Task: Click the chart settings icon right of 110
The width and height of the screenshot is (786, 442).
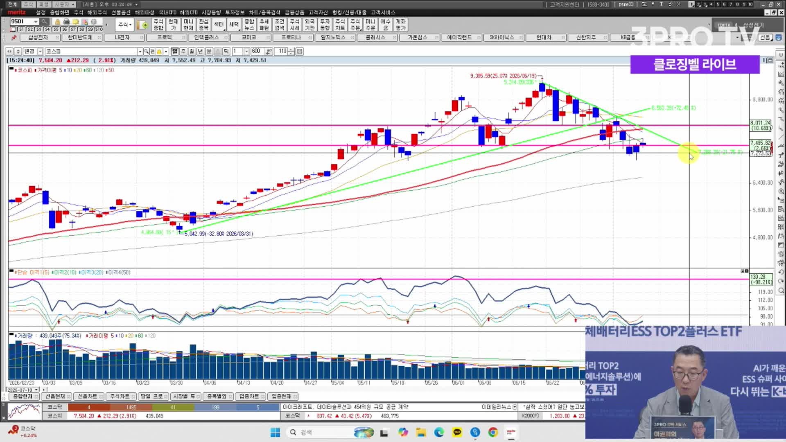Action: 300,52
